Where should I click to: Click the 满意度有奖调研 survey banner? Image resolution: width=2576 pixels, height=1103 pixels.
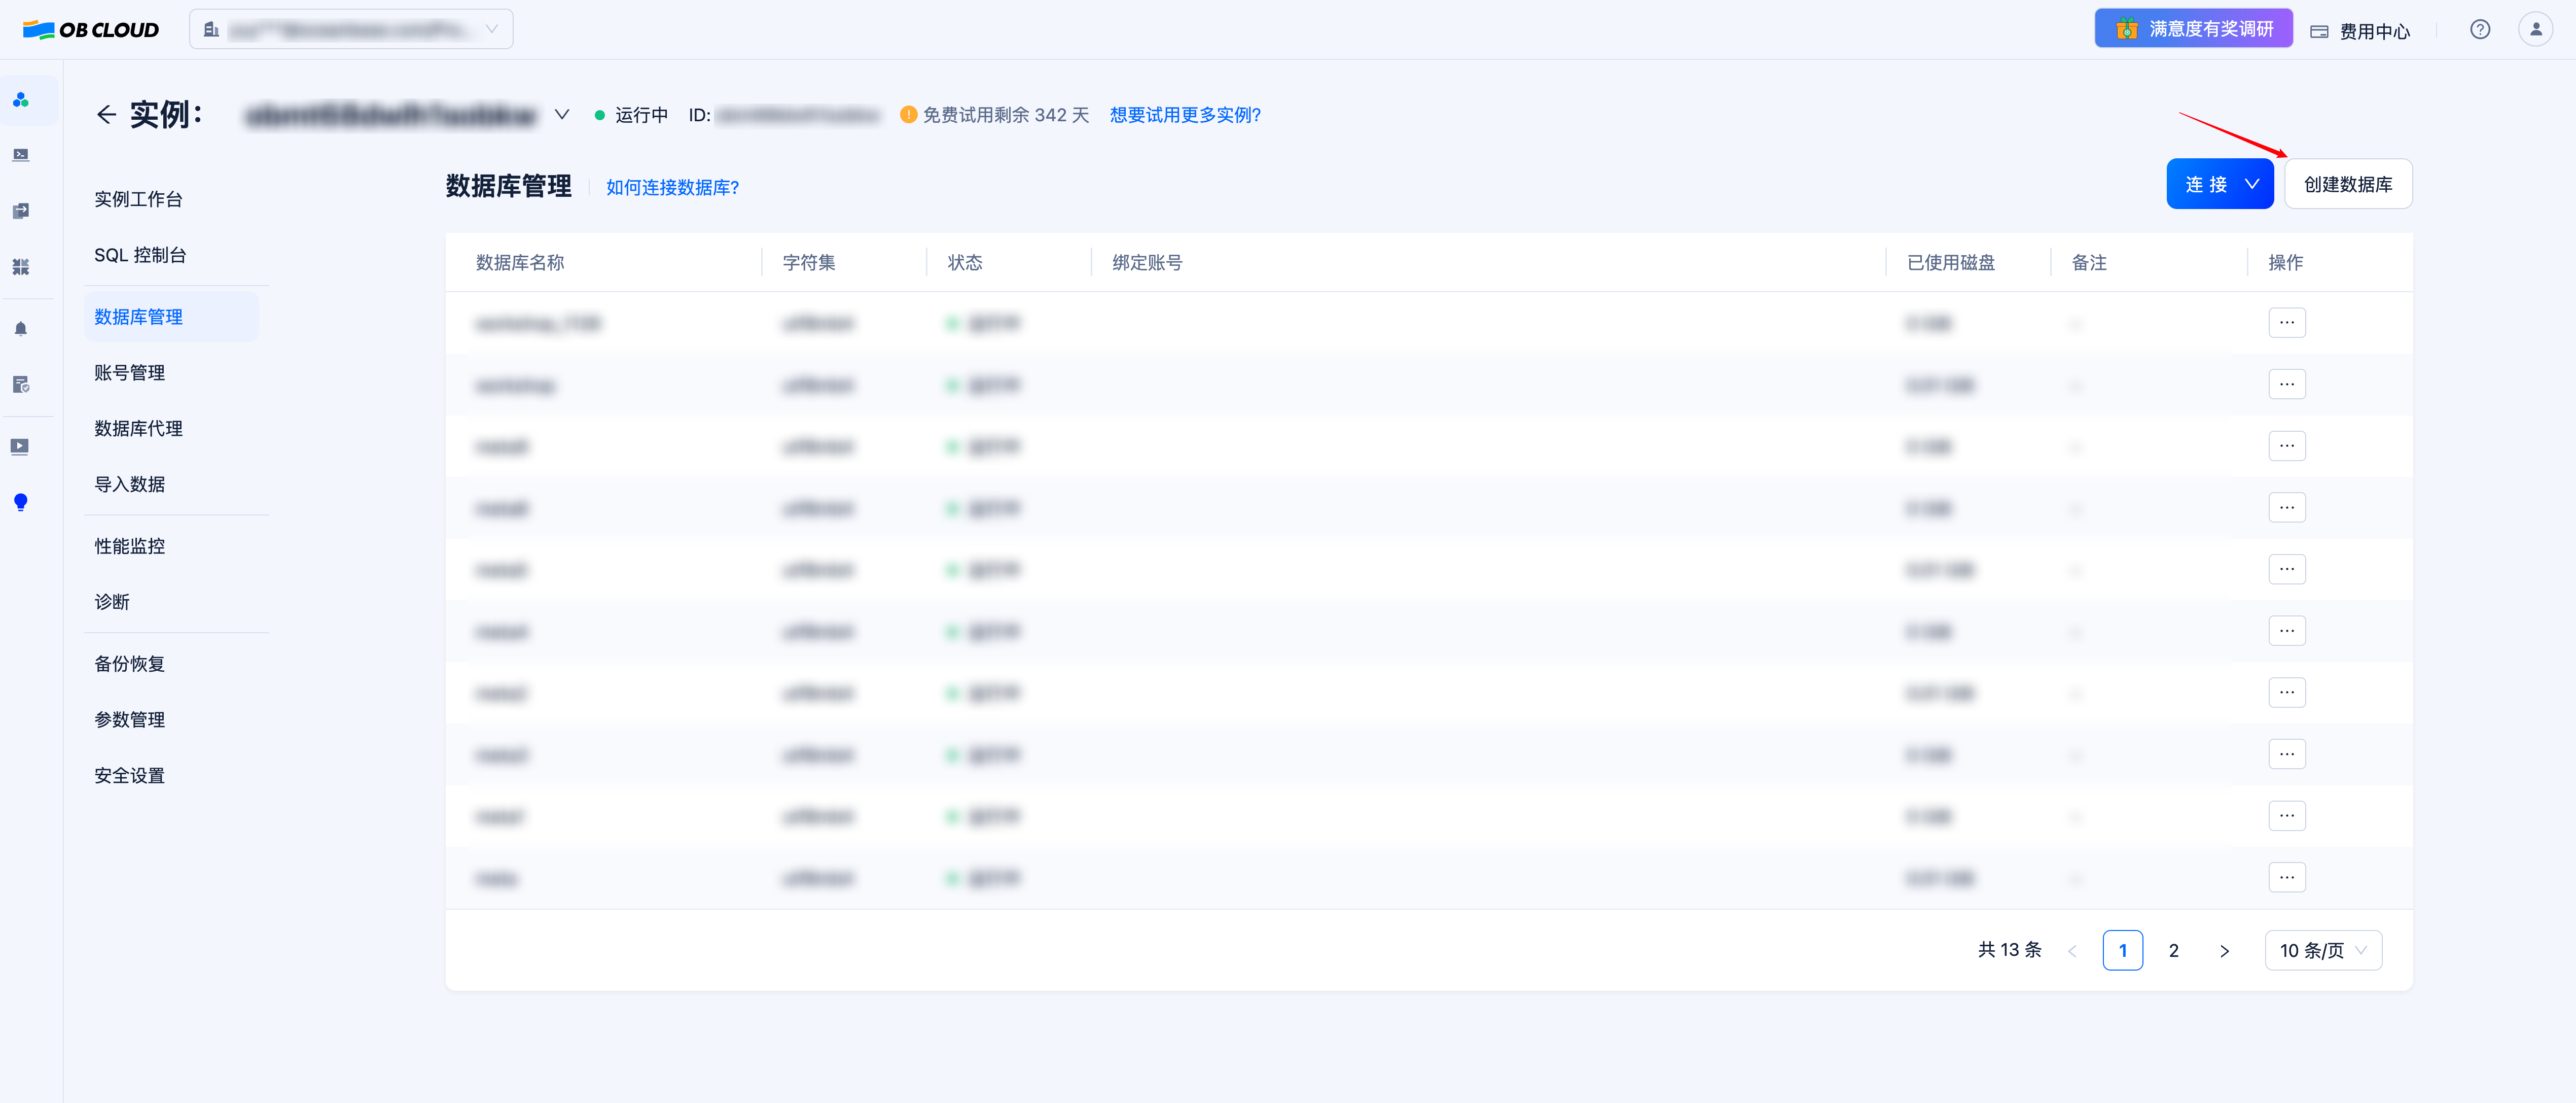[x=2193, y=29]
